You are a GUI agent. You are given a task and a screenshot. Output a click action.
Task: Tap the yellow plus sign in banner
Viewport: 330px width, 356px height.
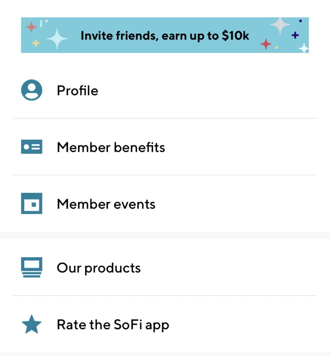coord(36,43)
